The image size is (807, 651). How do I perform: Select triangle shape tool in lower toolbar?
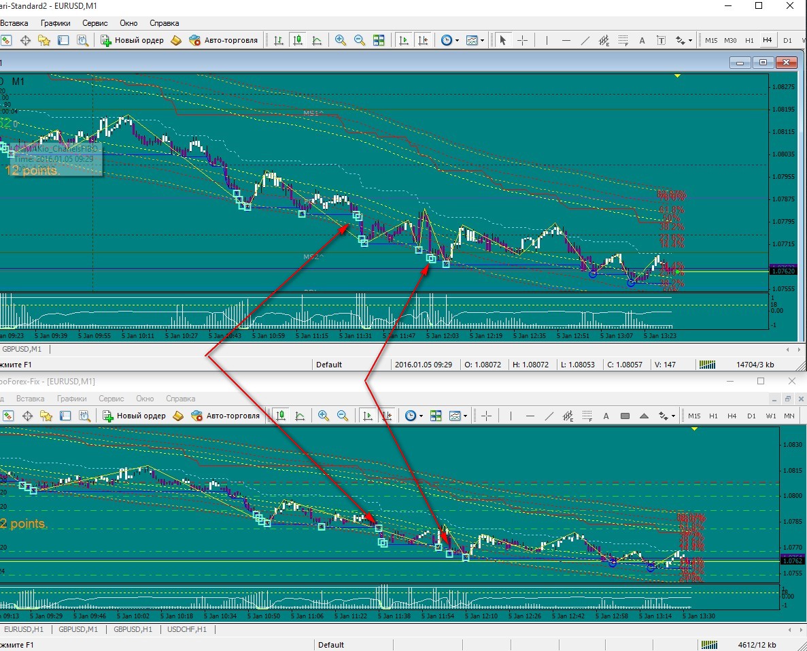click(644, 416)
